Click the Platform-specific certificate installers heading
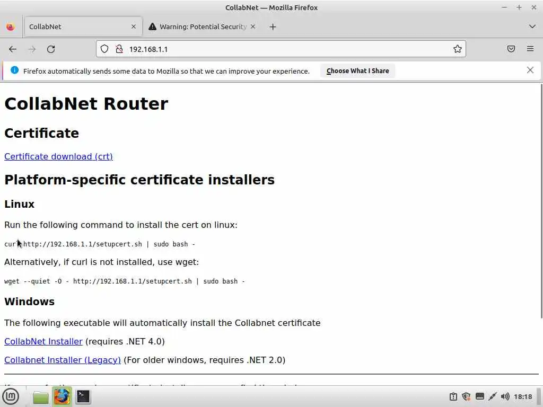Viewport: 543px width, 407px height. point(139,180)
